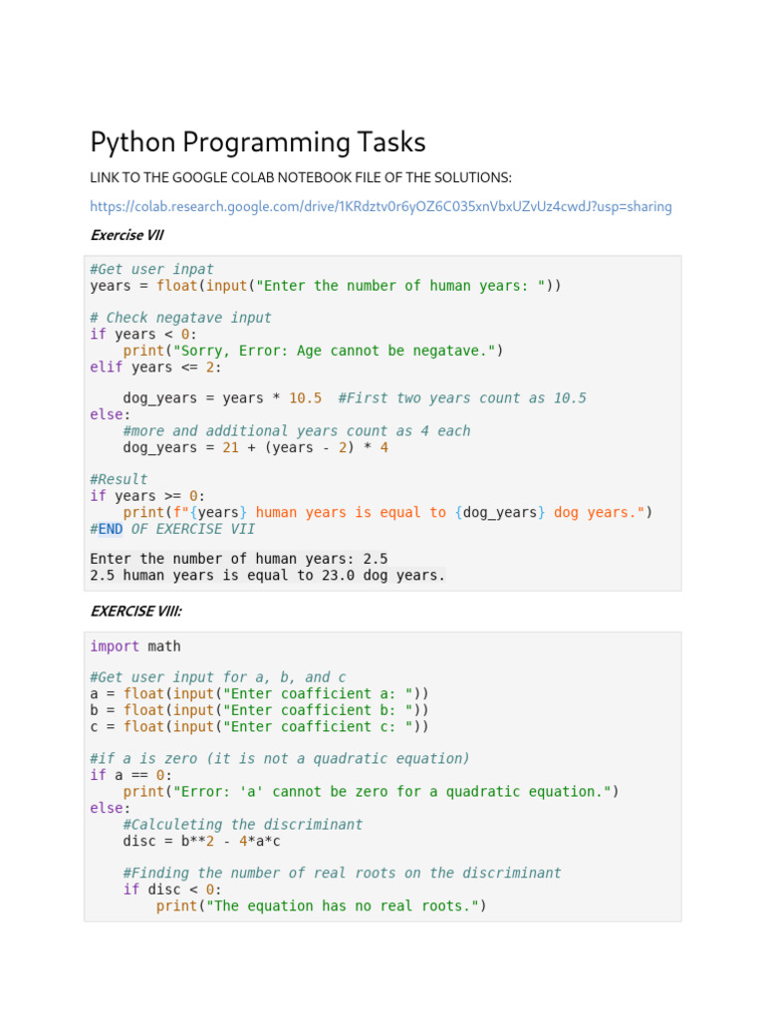Screen dimensions: 765x1020
Task: Click the 'dog_years = years * 10.5' line
Action: (355, 398)
